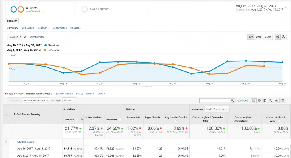
Task: Click the Plot Rows button
Action: tap(14, 100)
